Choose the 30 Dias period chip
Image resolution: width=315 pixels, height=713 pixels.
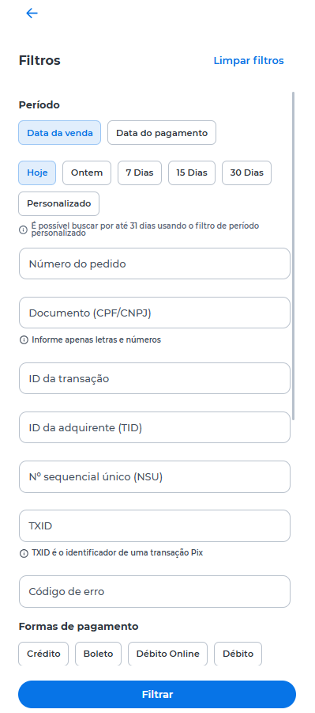pyautogui.click(x=246, y=173)
